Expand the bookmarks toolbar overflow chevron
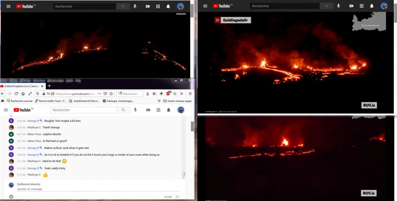397x201 pixels. click(x=159, y=101)
